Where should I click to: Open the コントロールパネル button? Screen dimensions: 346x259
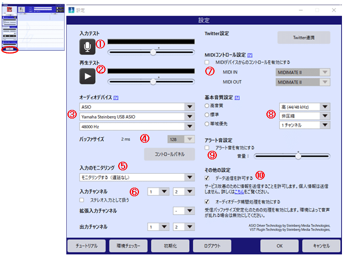pyautogui.click(x=170, y=154)
